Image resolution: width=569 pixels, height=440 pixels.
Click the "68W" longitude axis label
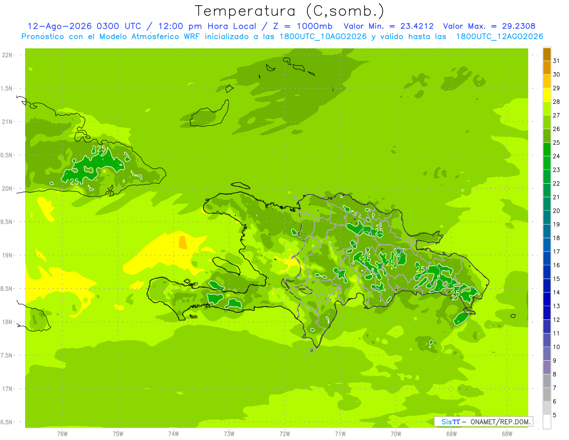[507, 434]
